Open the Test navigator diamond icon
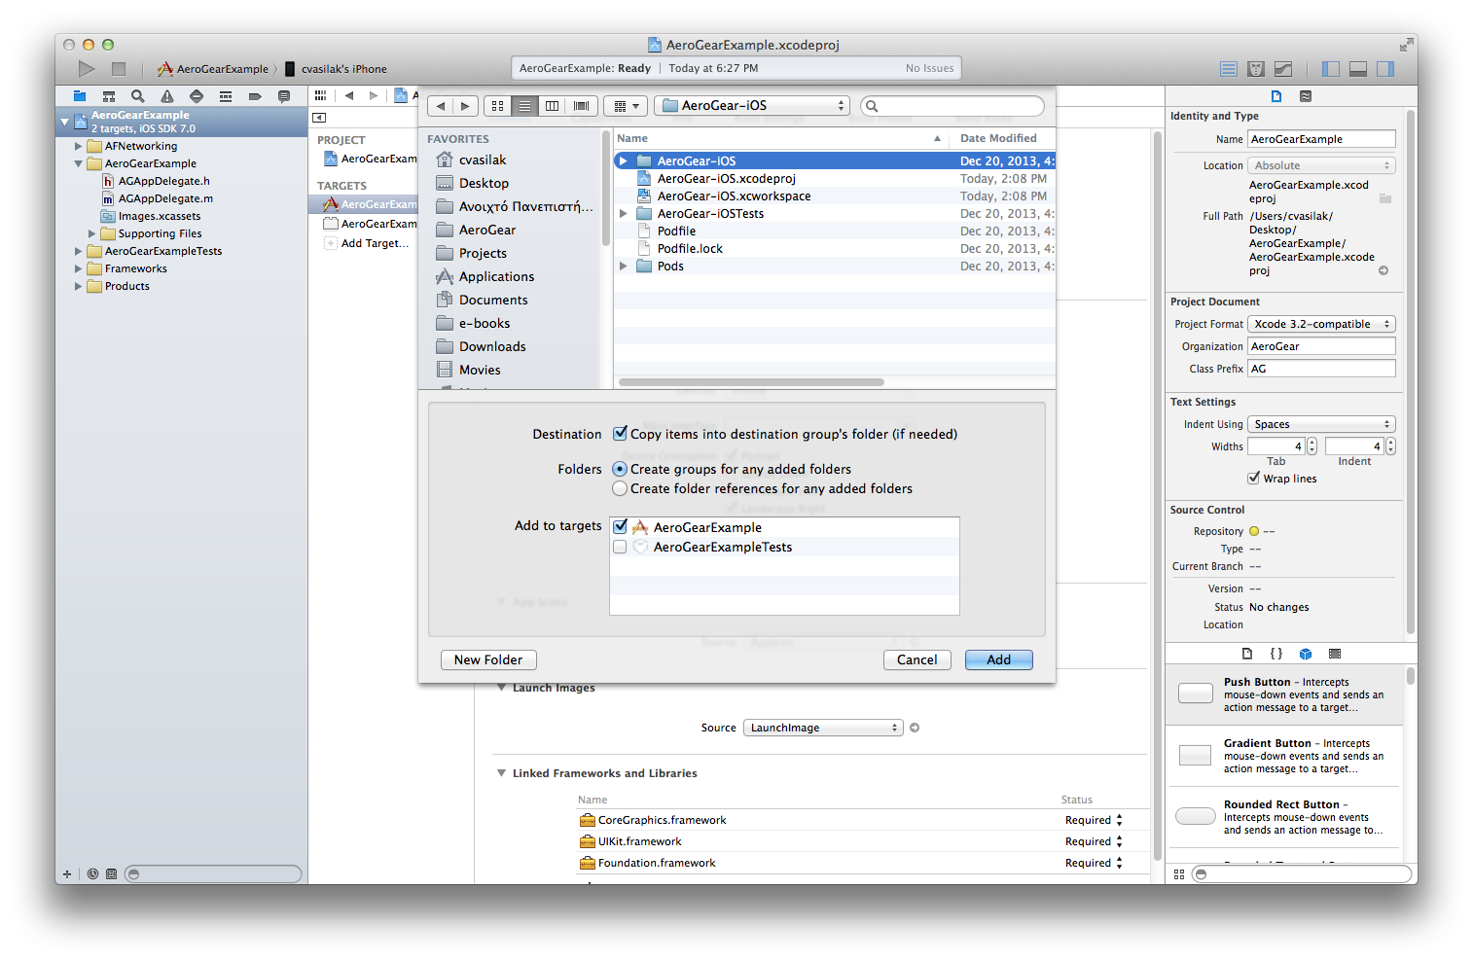Viewport: 1473px width, 961px height. click(197, 96)
